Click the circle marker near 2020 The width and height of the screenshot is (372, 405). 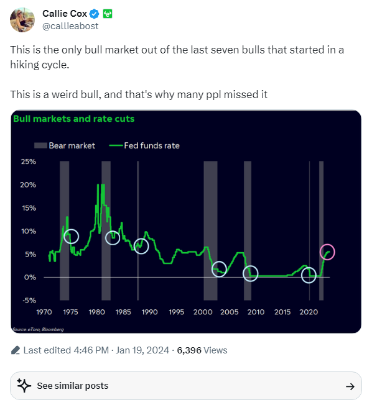tap(309, 275)
